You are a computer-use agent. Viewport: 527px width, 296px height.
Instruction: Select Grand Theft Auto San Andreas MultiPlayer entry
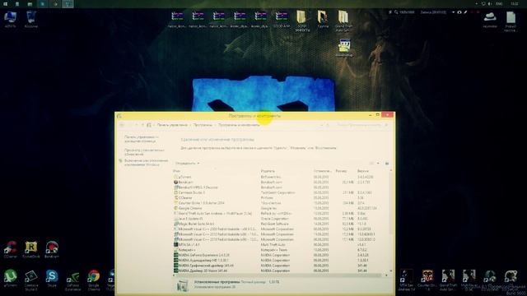tap(282, 214)
